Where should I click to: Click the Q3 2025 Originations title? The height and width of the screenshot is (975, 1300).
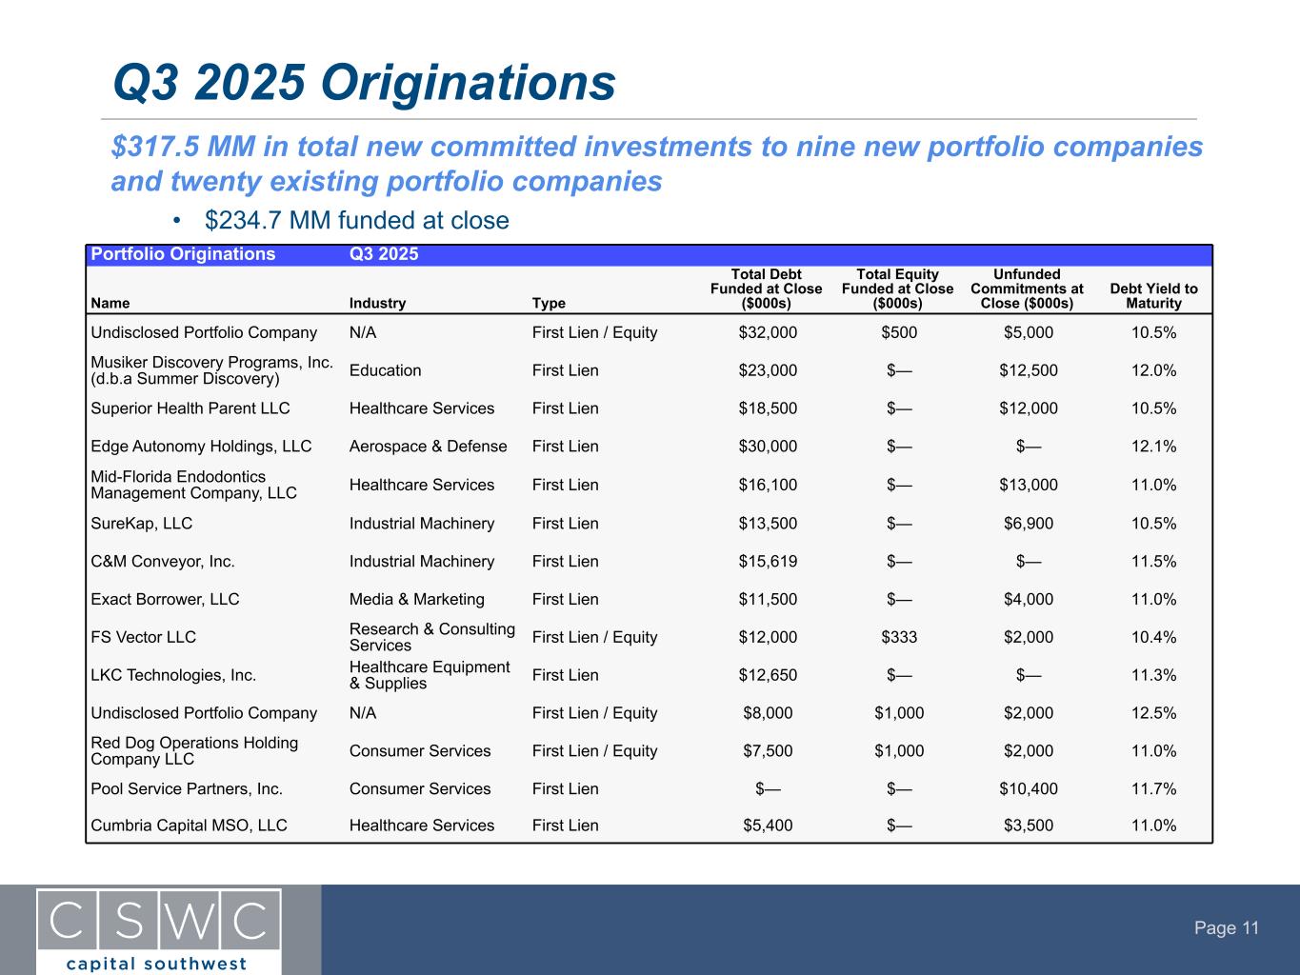[364, 83]
